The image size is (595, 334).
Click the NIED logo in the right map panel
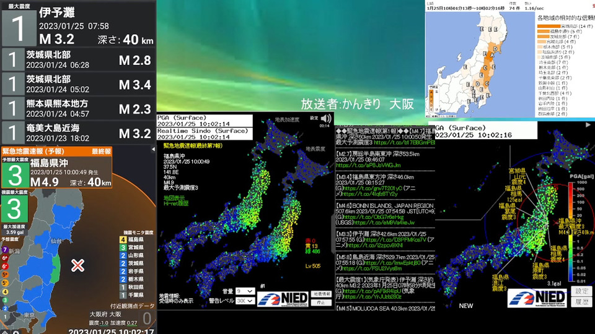point(537,298)
